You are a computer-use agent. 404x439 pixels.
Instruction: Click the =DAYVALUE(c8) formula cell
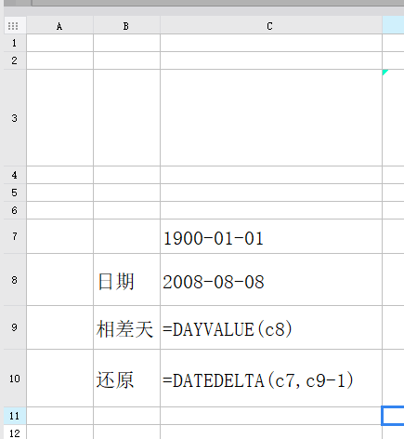pos(271,327)
